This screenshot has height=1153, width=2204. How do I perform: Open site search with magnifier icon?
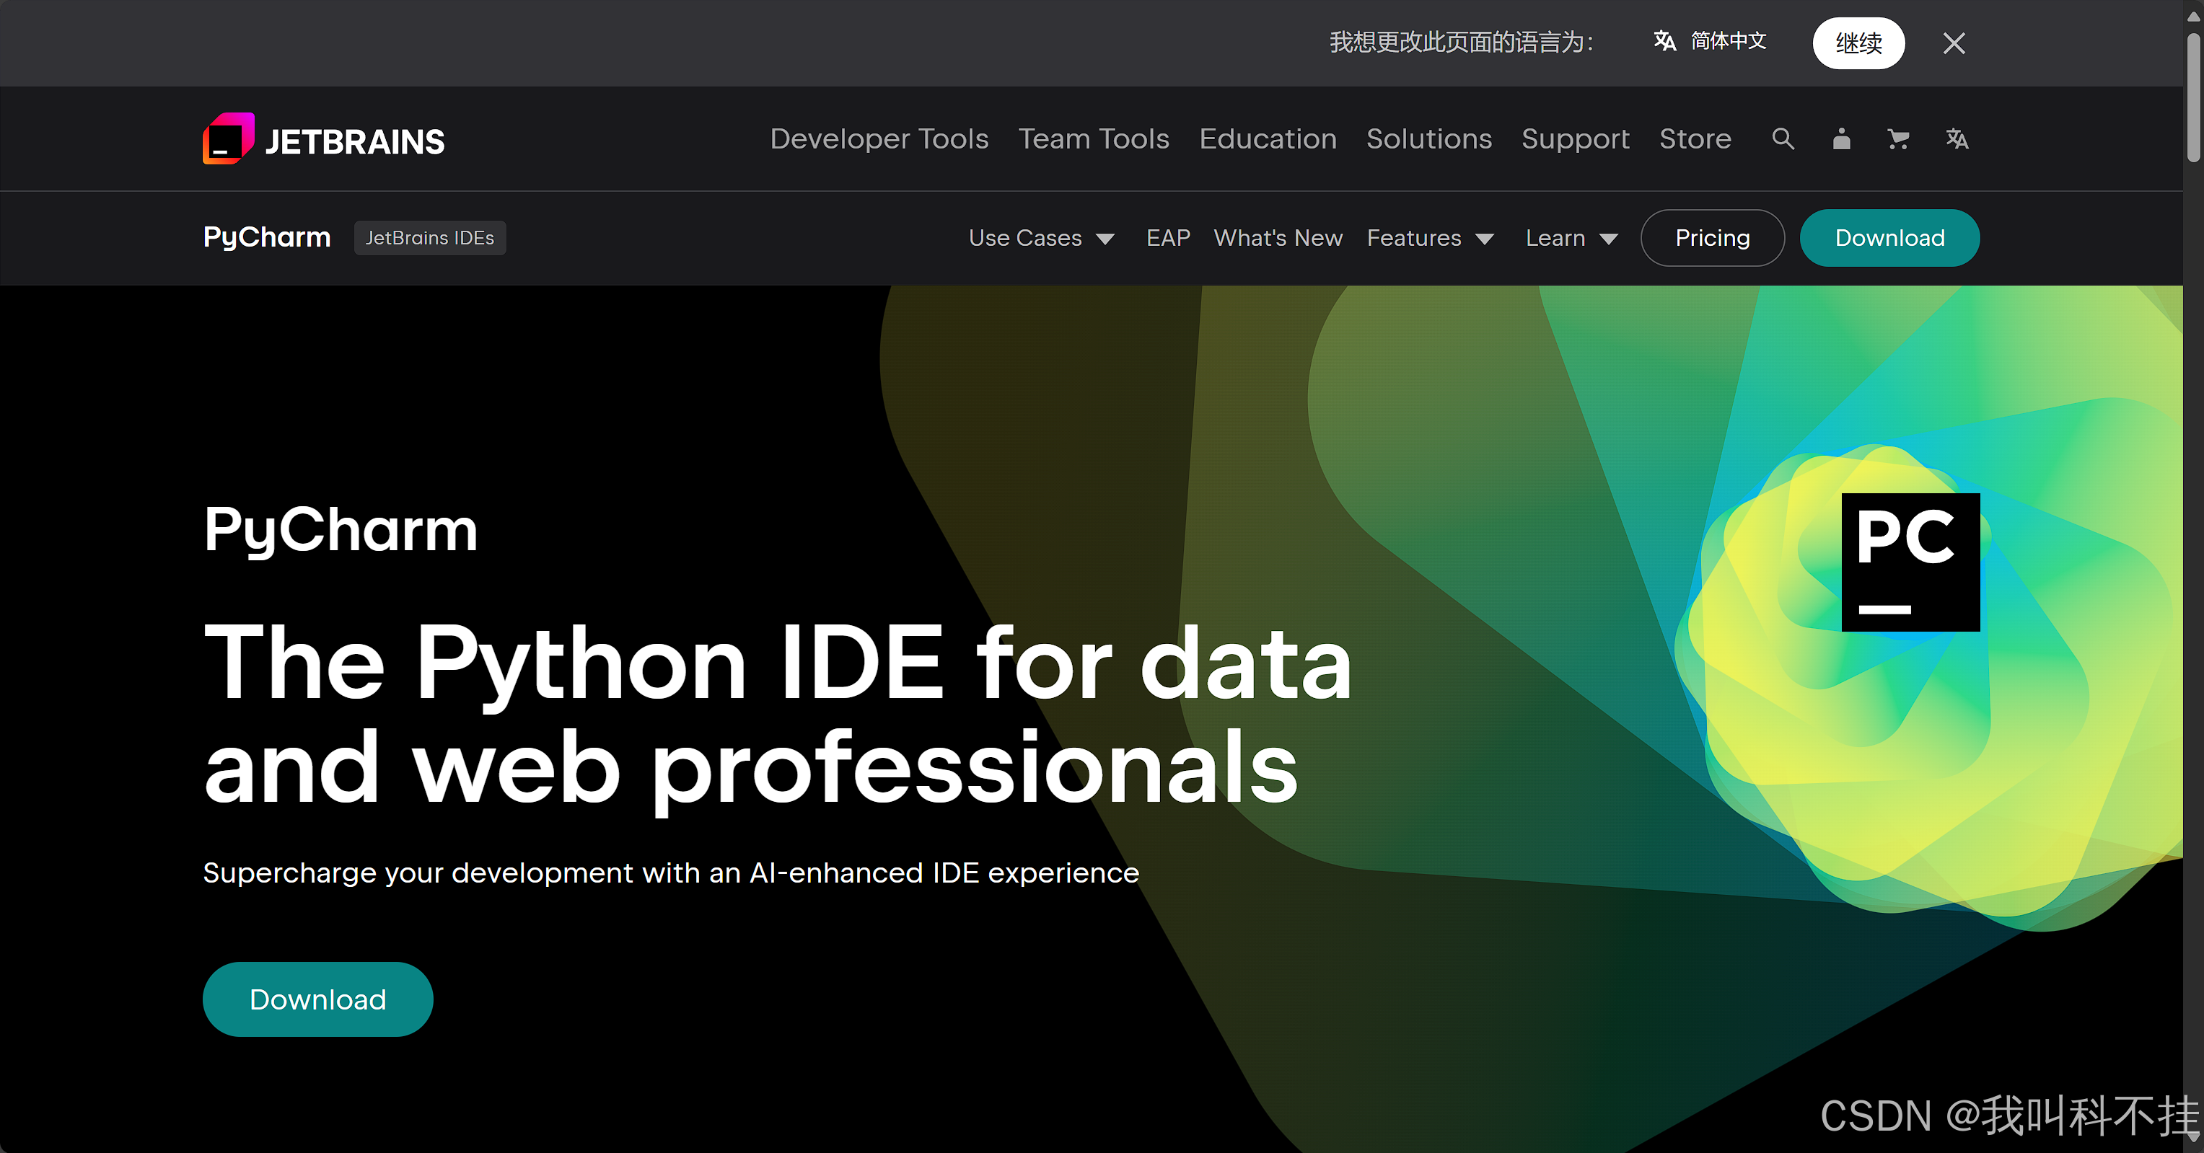point(1782,138)
